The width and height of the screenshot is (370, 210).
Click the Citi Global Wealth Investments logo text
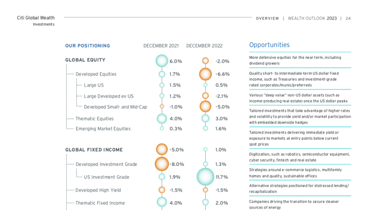(36, 21)
